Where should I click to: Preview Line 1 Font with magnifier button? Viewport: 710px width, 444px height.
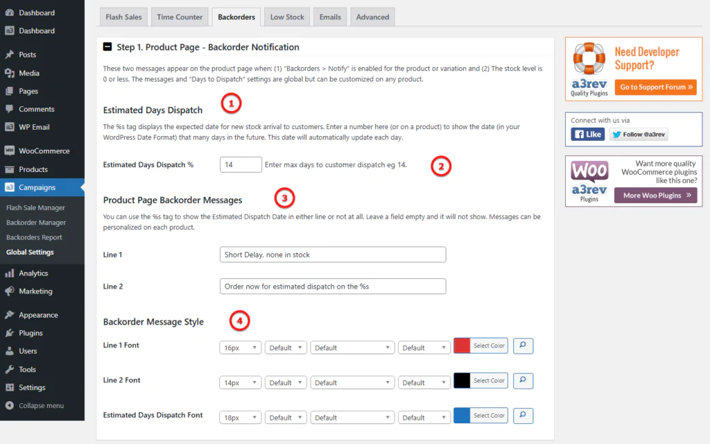(523, 345)
